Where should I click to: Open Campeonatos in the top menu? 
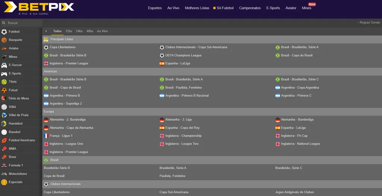[x=250, y=8]
